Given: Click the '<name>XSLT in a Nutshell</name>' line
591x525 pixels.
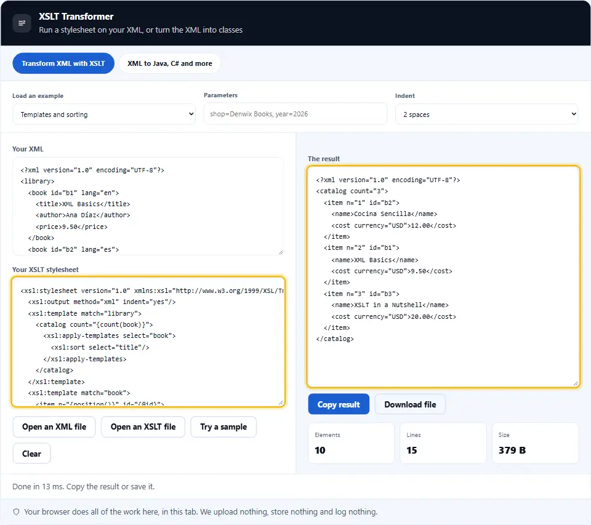Looking at the screenshot, I should 390,305.
